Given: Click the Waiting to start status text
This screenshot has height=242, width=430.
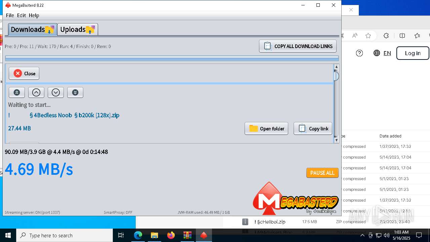Looking at the screenshot, I should (29, 105).
